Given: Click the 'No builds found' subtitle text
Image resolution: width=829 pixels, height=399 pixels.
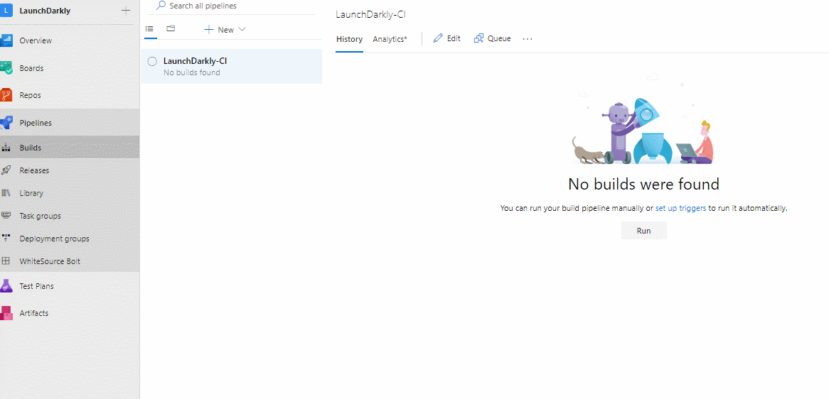Looking at the screenshot, I should coord(192,72).
